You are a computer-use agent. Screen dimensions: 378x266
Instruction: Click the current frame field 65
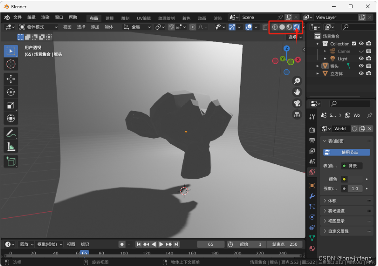pyautogui.click(x=211, y=244)
